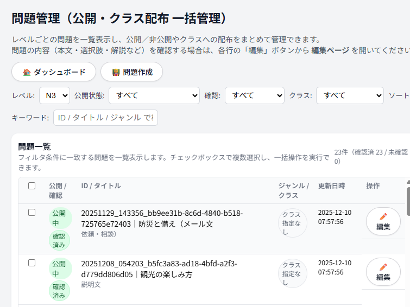The height and width of the screenshot is (307, 410).
Task: Tick the select-all checkbox in table header
Action: (x=31, y=186)
